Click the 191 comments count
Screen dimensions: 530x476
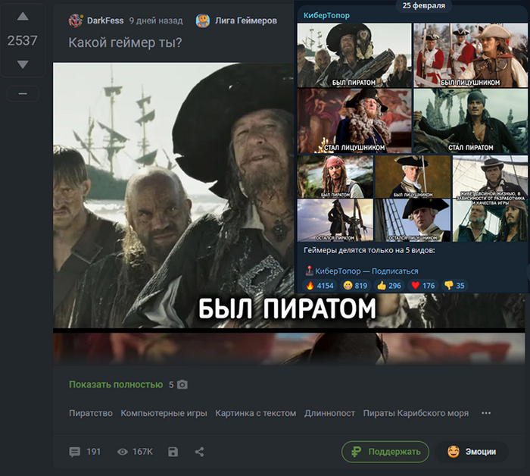click(x=94, y=452)
